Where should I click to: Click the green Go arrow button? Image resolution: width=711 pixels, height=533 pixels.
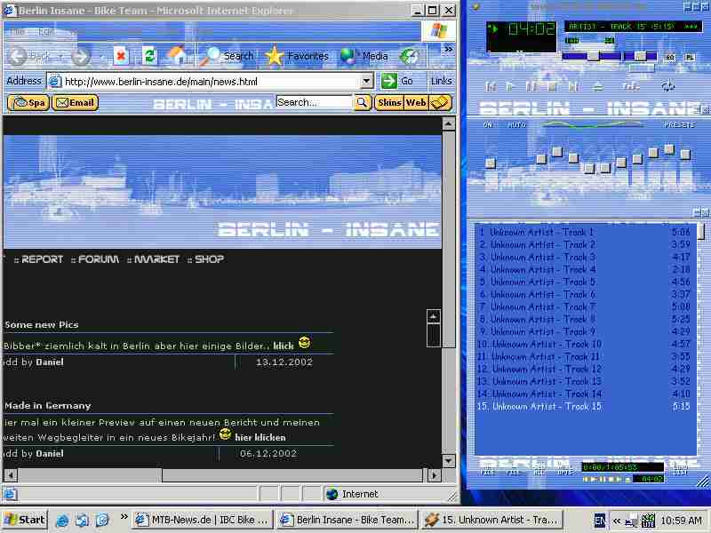[389, 81]
